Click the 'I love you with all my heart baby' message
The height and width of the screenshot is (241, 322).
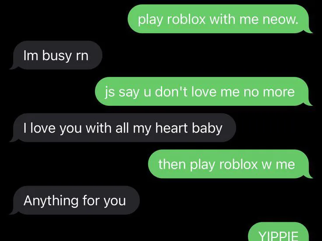(x=123, y=128)
